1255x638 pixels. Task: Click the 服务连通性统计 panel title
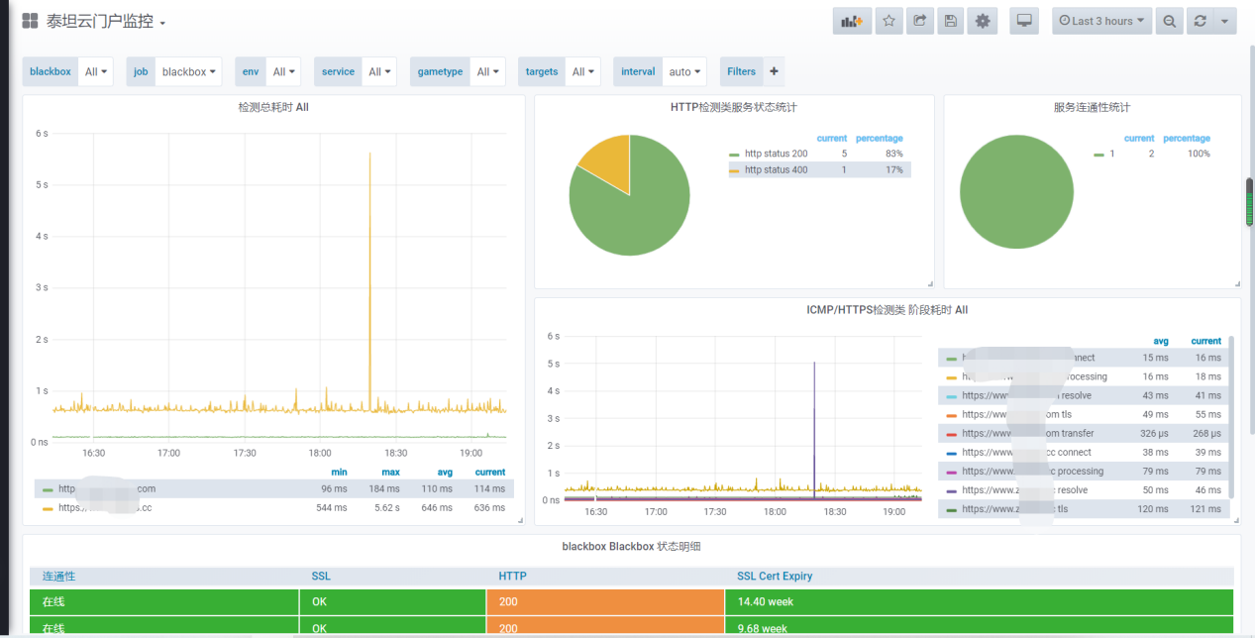pos(1092,106)
